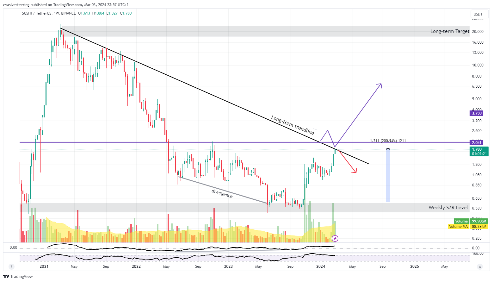This screenshot has width=493, height=282.
Task: Click the 2.600 price axis label
Action: 477,131
